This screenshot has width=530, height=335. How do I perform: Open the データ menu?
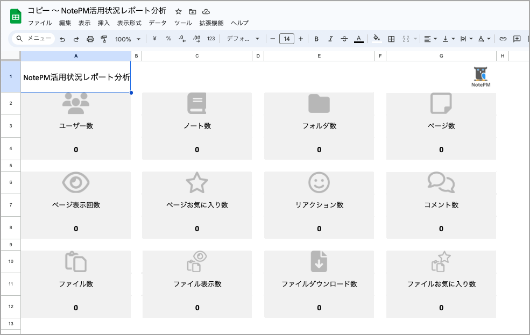[x=158, y=23]
